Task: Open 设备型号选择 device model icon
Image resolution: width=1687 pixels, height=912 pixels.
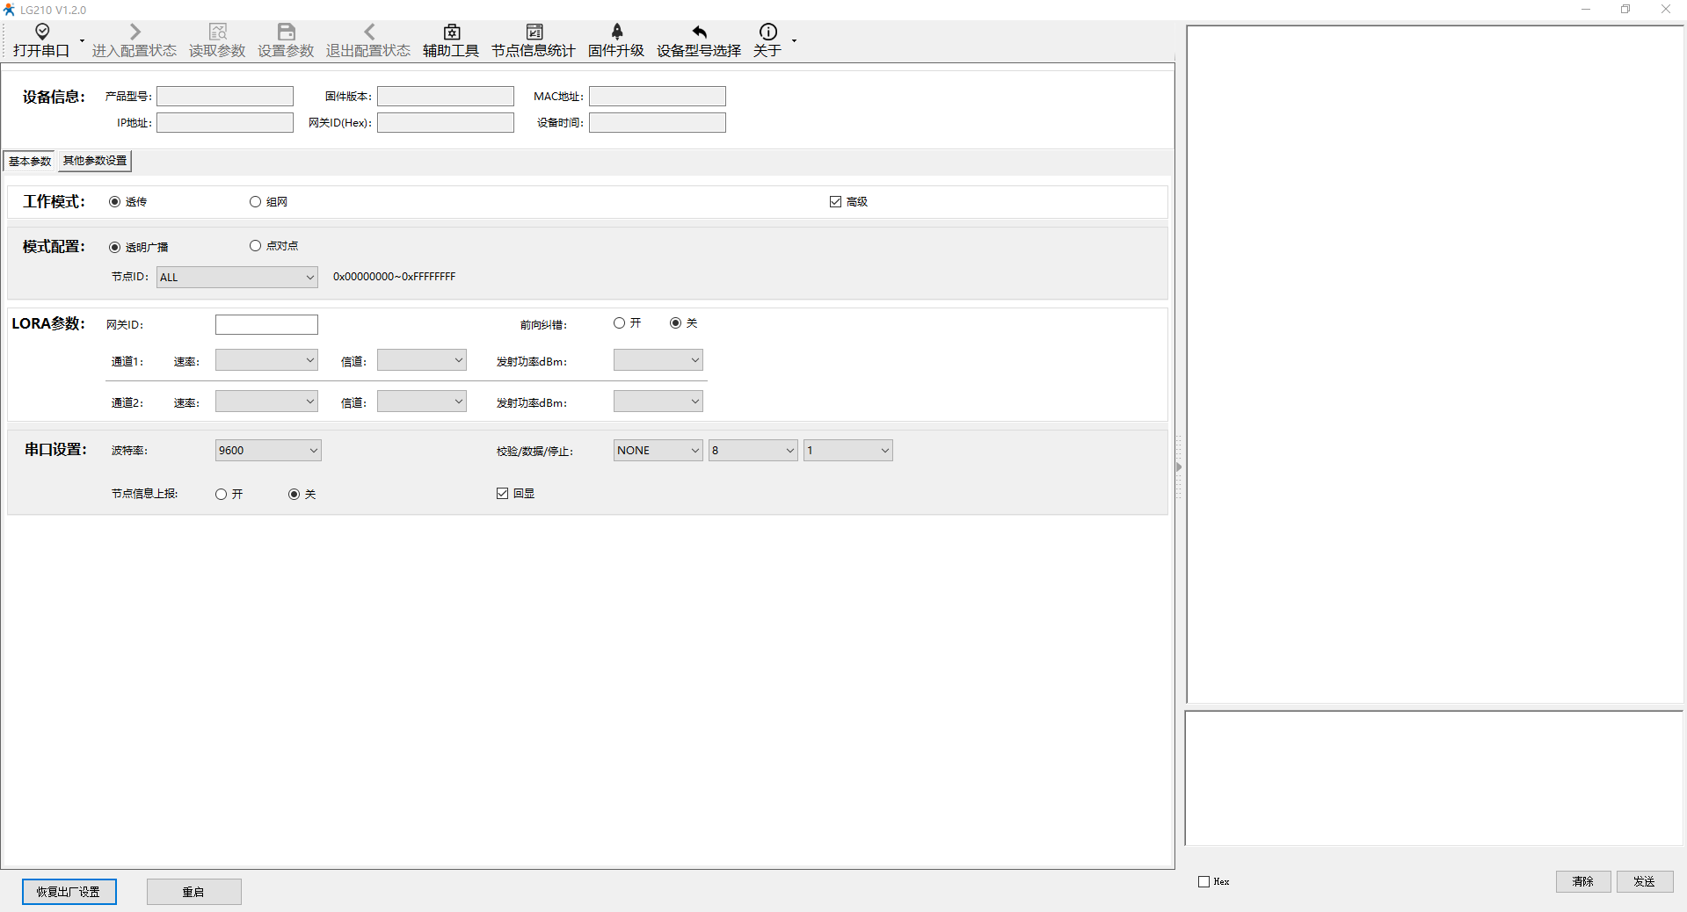Action: point(699,32)
